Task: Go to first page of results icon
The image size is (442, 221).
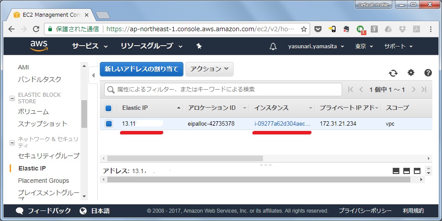Action: [x=351, y=90]
